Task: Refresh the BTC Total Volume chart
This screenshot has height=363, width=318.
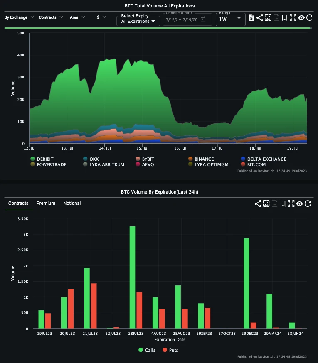Action: coord(309,17)
